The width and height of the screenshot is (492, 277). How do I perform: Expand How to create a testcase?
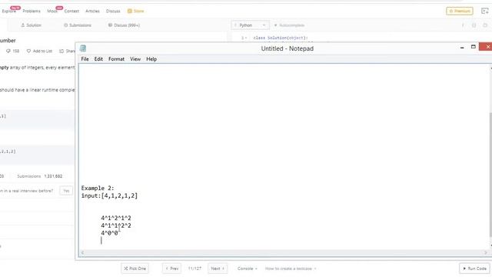pos(291,269)
